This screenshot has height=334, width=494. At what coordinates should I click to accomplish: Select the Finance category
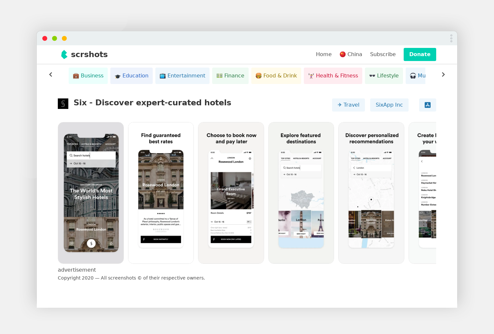click(x=230, y=76)
